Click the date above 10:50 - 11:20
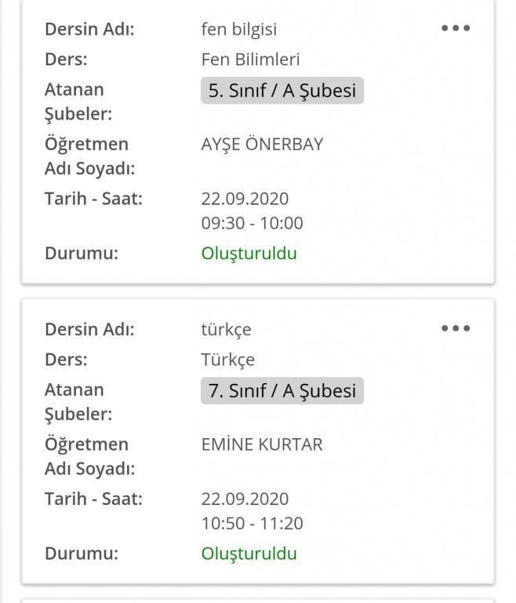 tap(245, 499)
